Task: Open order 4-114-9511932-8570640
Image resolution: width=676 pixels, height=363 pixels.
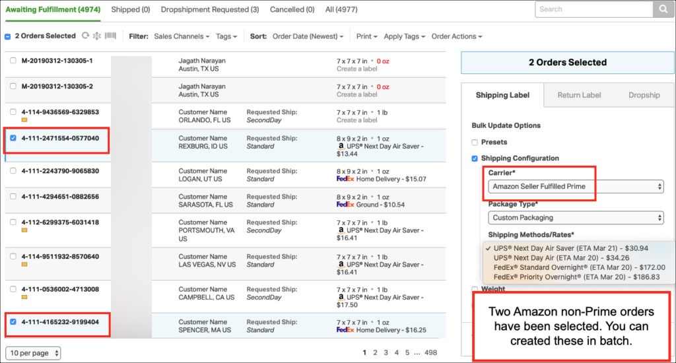Action: pos(60,257)
